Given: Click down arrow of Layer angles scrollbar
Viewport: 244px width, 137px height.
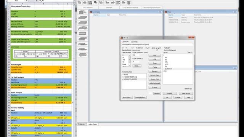Looking at the screenshot, I should [130, 65].
